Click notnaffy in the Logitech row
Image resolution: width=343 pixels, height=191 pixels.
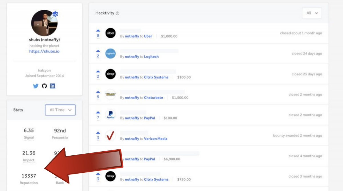tap(132, 57)
